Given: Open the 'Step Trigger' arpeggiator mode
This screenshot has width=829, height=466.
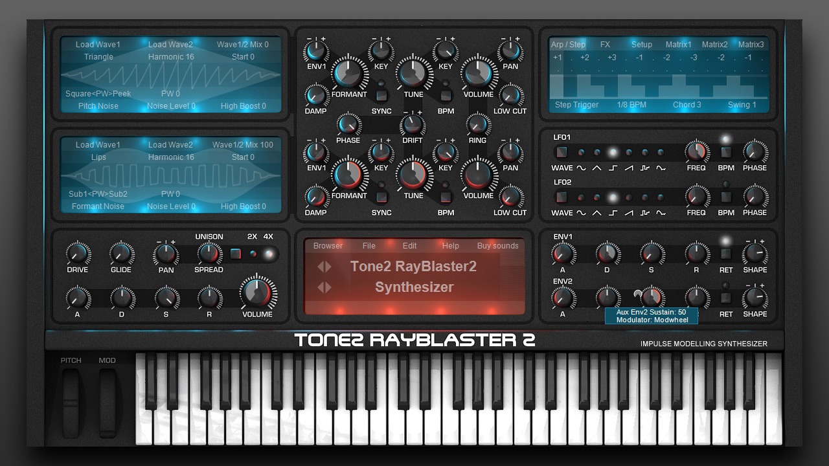Looking at the screenshot, I should click(x=577, y=105).
